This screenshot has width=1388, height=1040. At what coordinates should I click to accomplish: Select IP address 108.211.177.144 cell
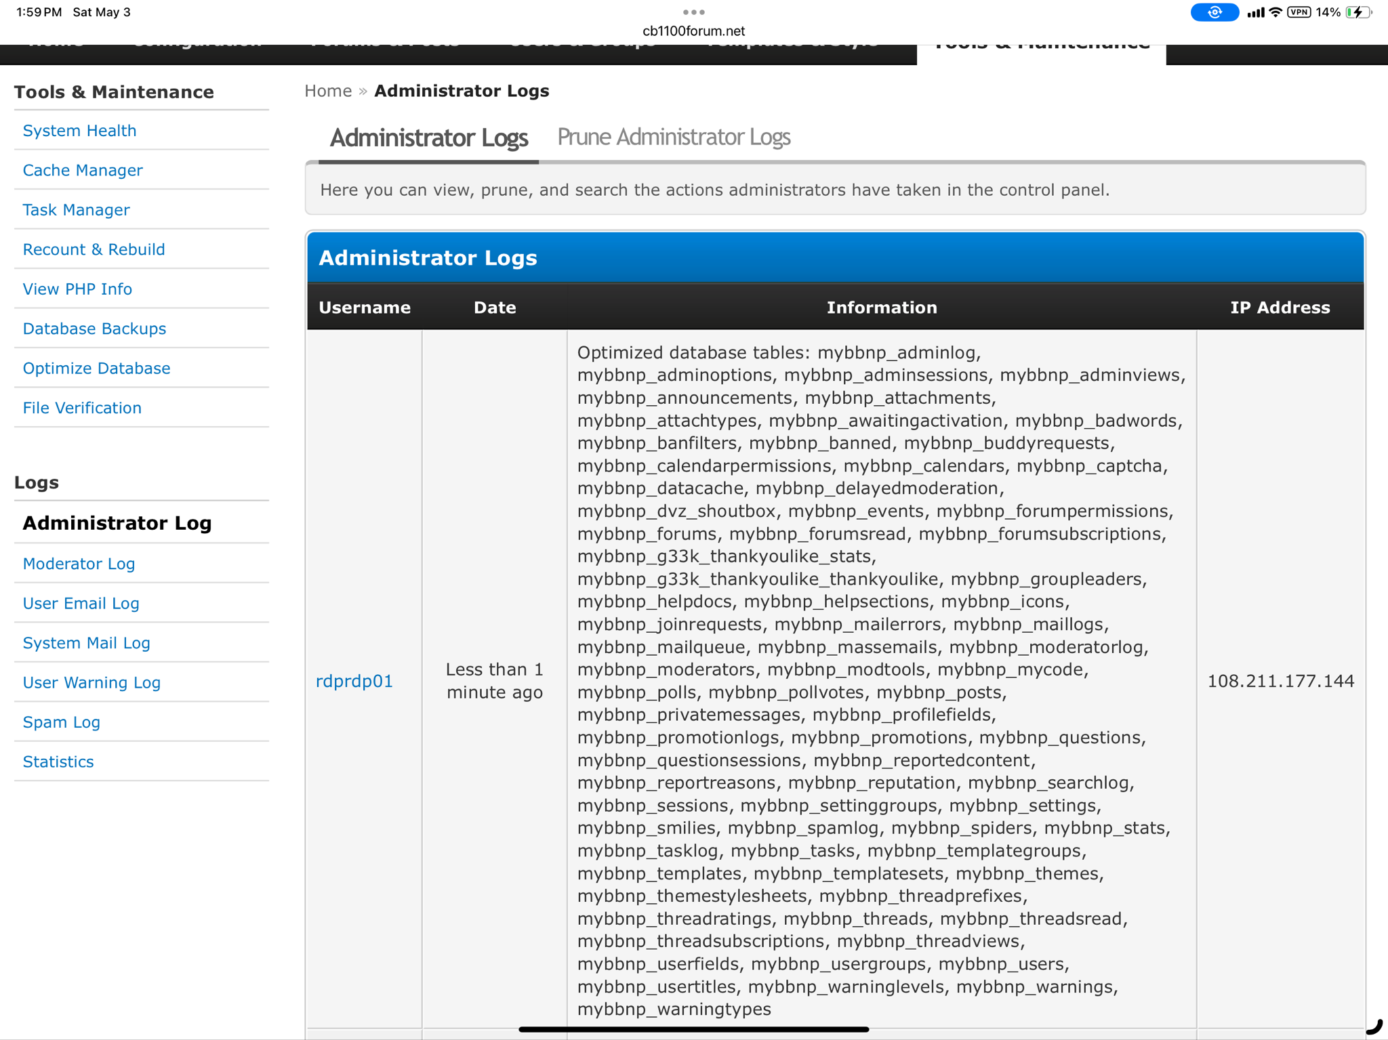pyautogui.click(x=1280, y=681)
